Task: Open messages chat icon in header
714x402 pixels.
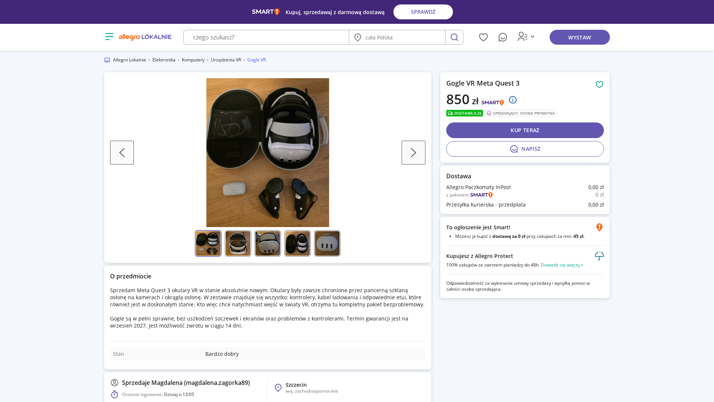Action: [x=503, y=37]
